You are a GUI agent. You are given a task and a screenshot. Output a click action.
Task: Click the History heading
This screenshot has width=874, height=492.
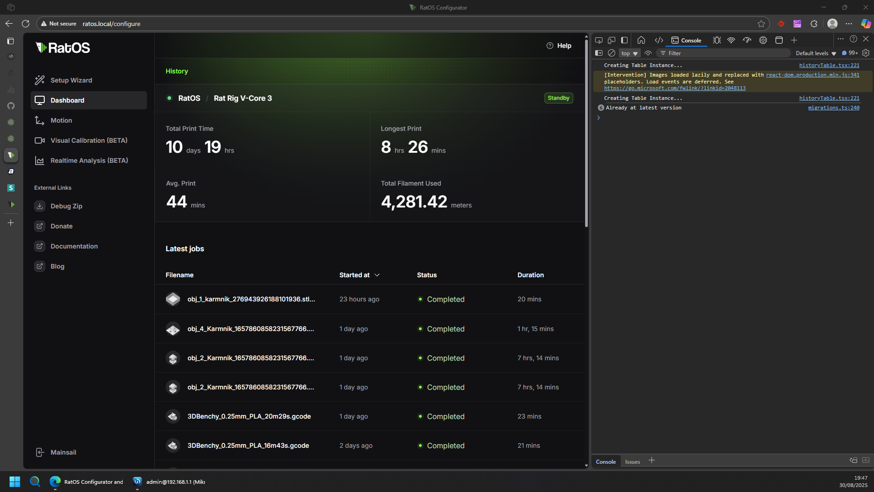pyautogui.click(x=177, y=71)
